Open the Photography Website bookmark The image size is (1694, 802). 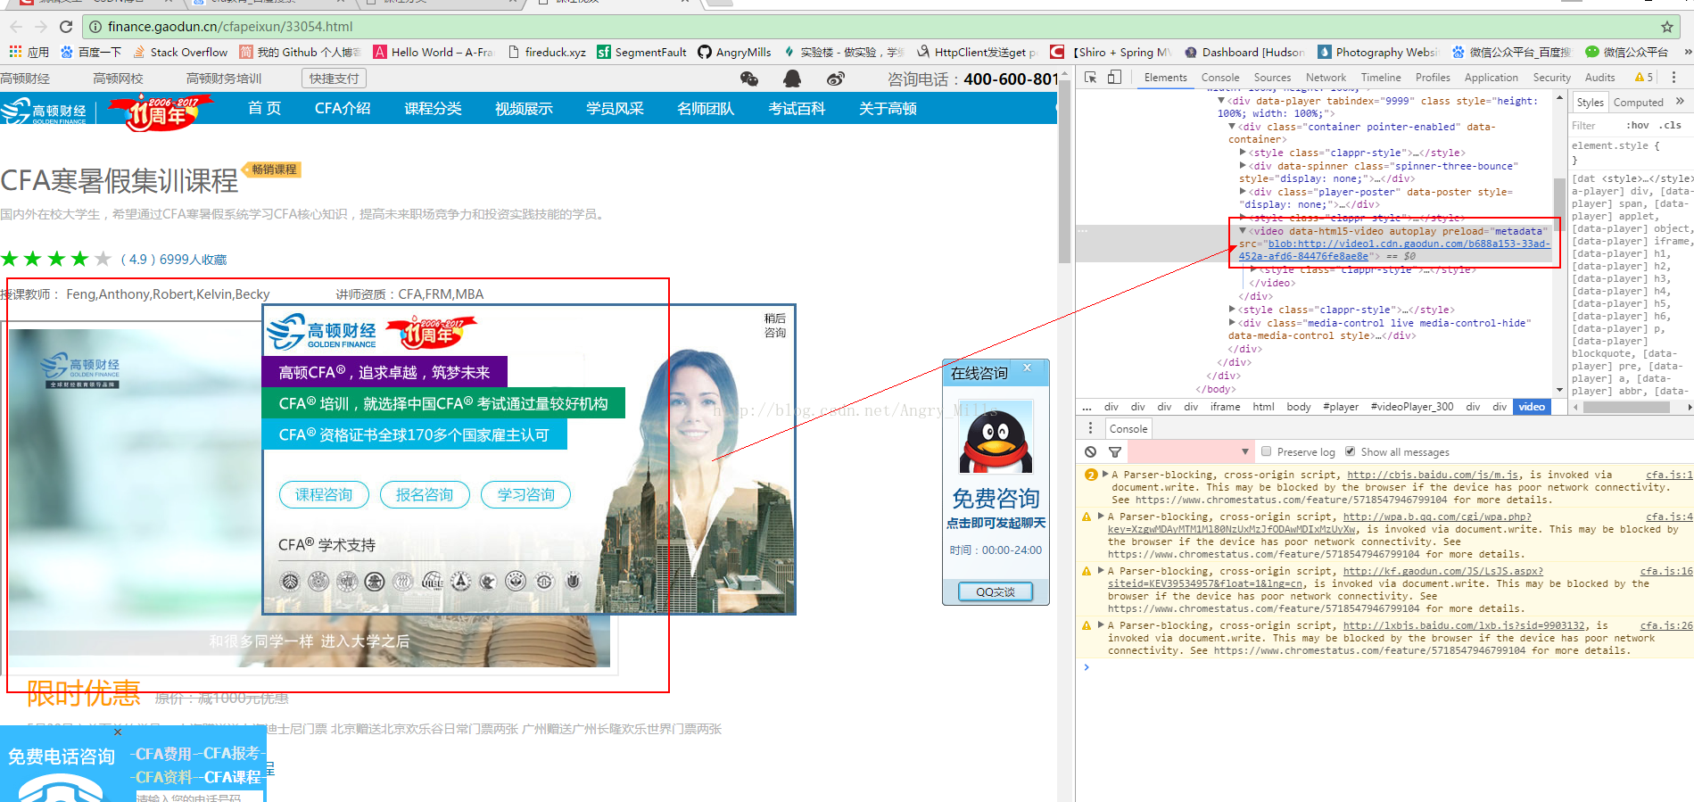pyautogui.click(x=1378, y=52)
